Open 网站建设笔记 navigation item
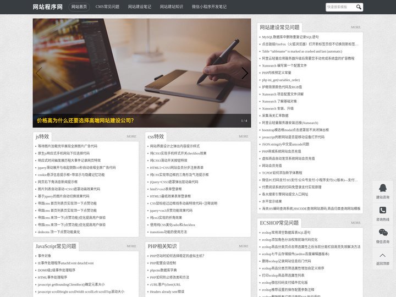The height and width of the screenshot is (297, 396). [140, 7]
